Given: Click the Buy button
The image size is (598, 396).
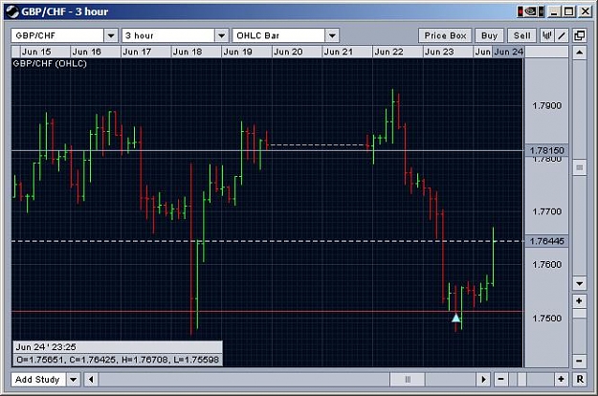Looking at the screenshot, I should click(489, 35).
